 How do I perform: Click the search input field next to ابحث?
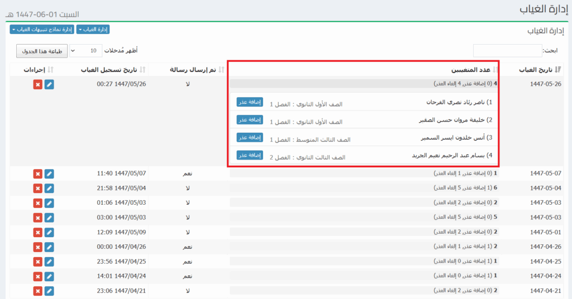click(x=507, y=51)
